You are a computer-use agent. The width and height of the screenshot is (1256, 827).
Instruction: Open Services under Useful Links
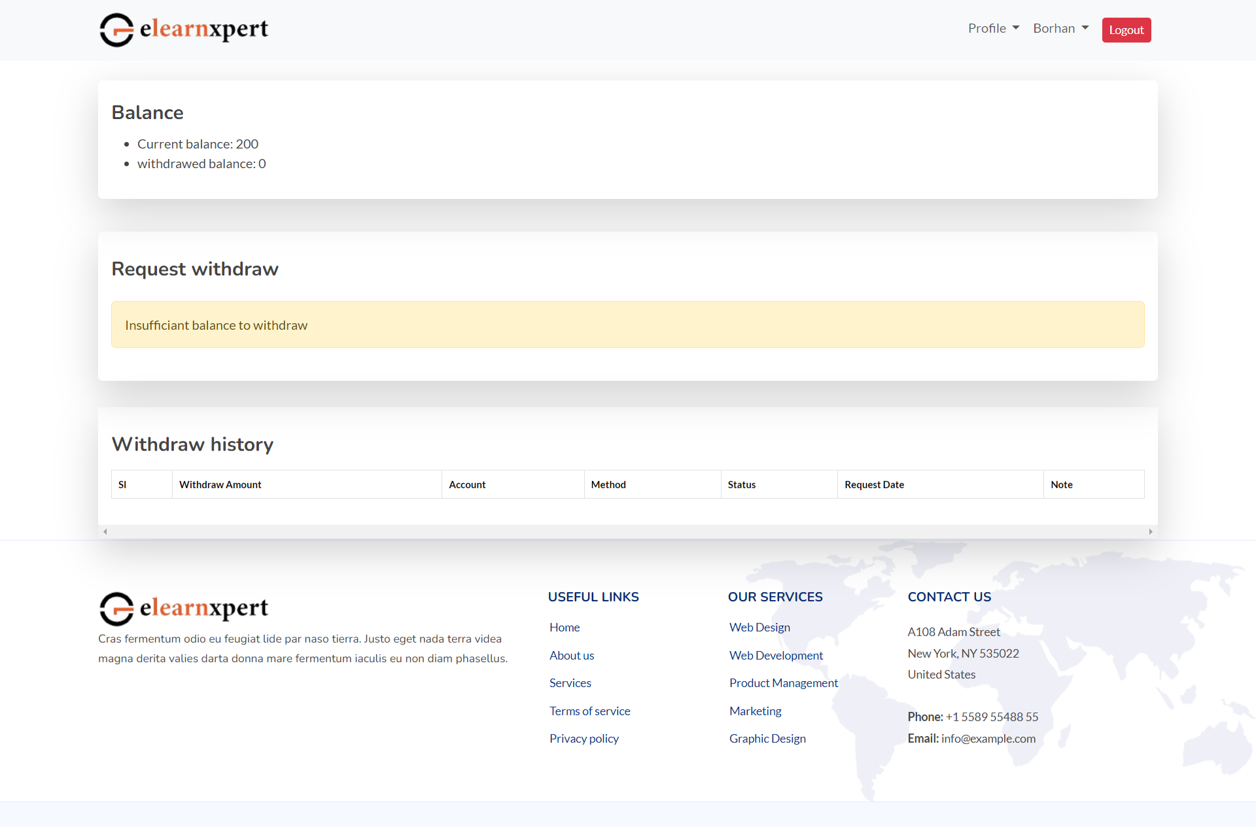[570, 683]
